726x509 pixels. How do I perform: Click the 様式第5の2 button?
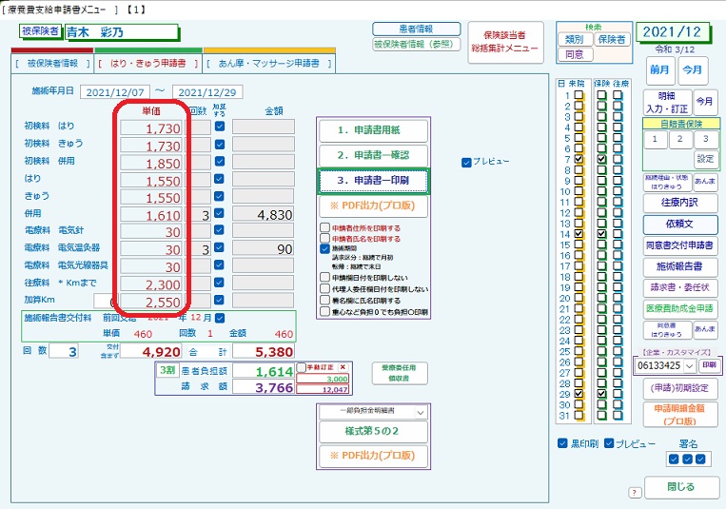pos(373,431)
